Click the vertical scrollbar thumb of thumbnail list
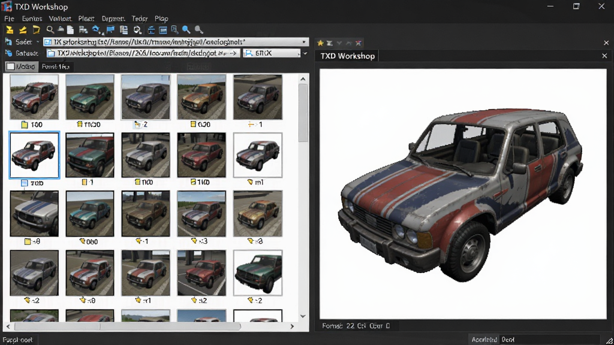This screenshot has height=345, width=614. tap(303, 113)
